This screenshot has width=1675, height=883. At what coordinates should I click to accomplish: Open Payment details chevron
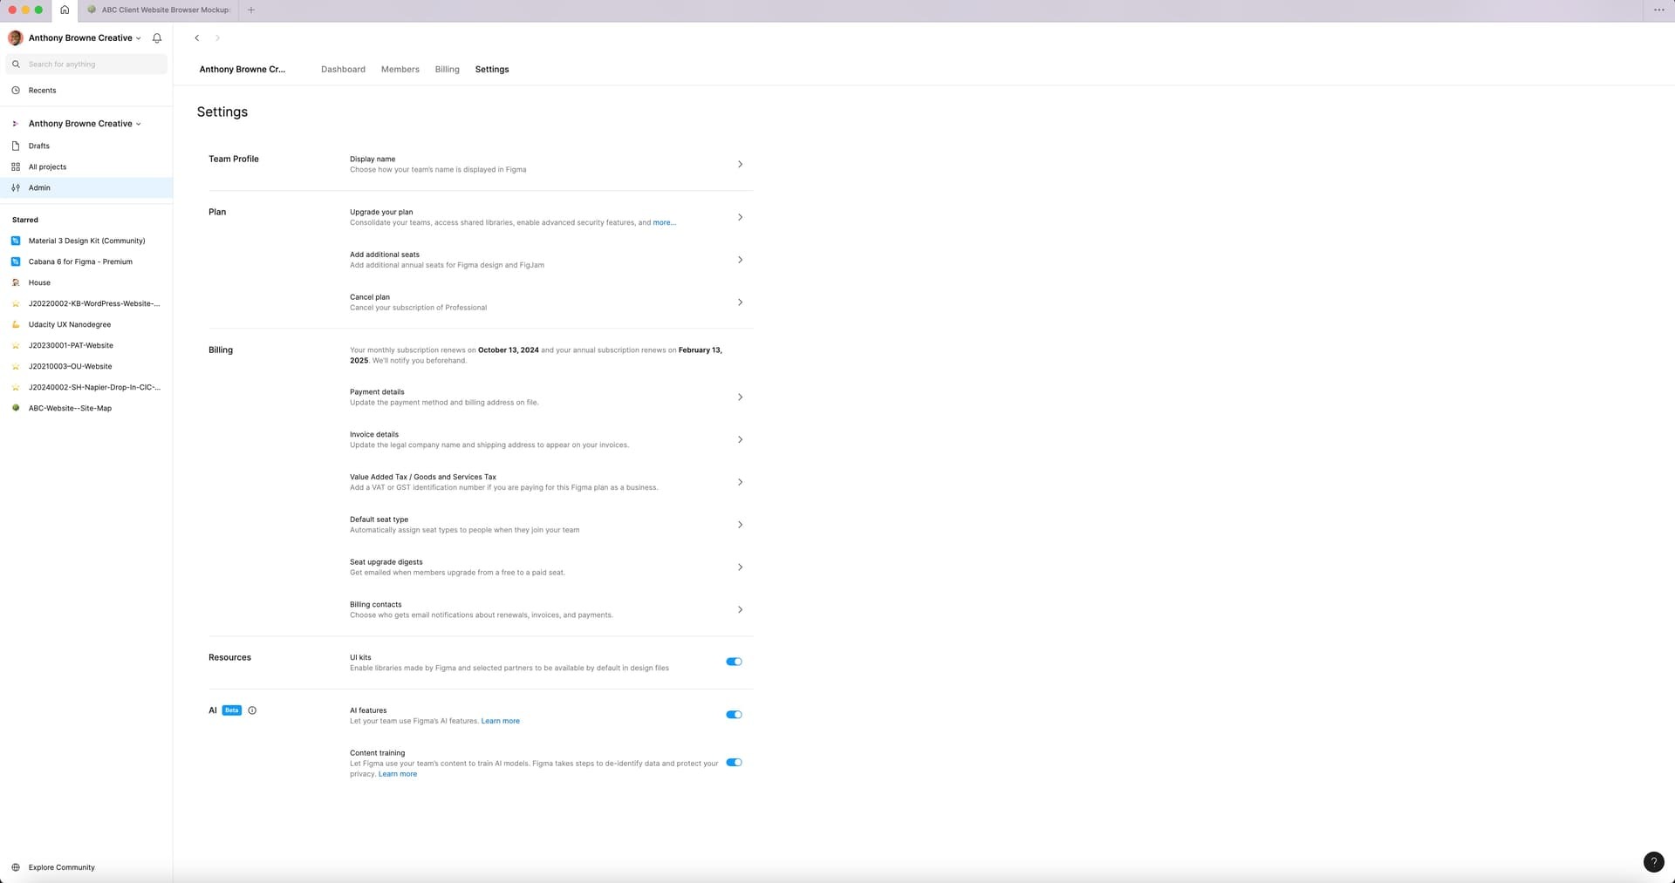(740, 397)
